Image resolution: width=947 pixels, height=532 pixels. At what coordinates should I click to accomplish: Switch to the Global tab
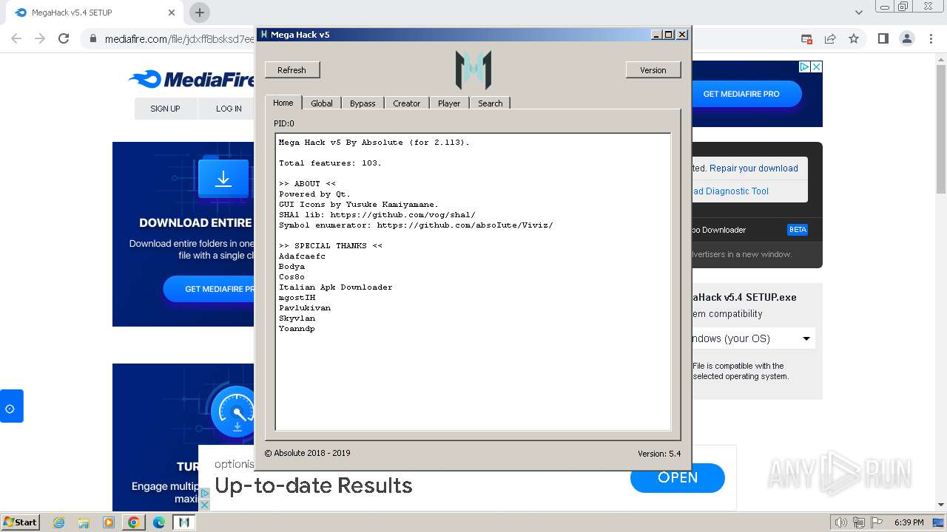click(x=321, y=103)
